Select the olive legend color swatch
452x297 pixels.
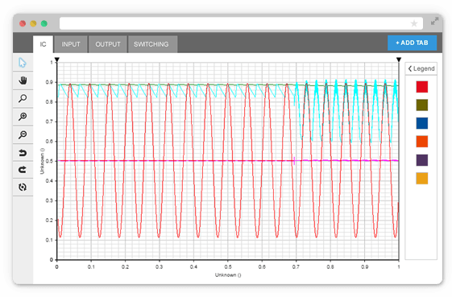point(421,105)
